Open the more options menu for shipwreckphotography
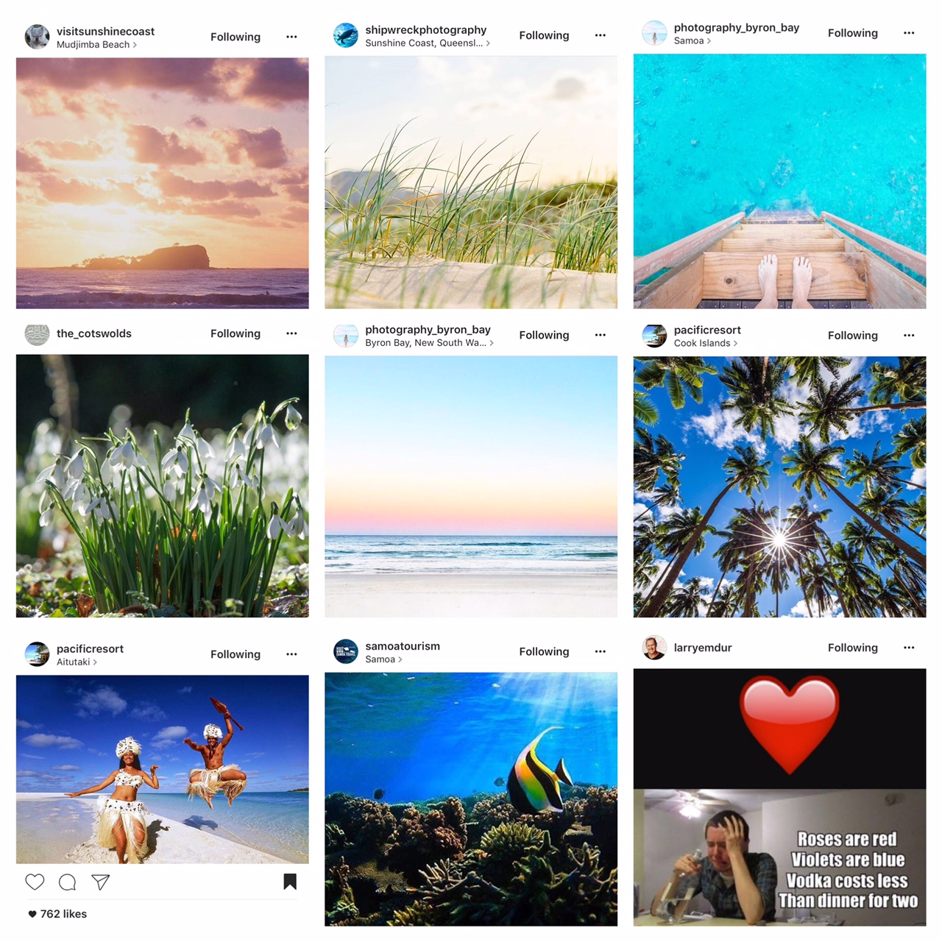The image size is (942, 942). tap(601, 35)
